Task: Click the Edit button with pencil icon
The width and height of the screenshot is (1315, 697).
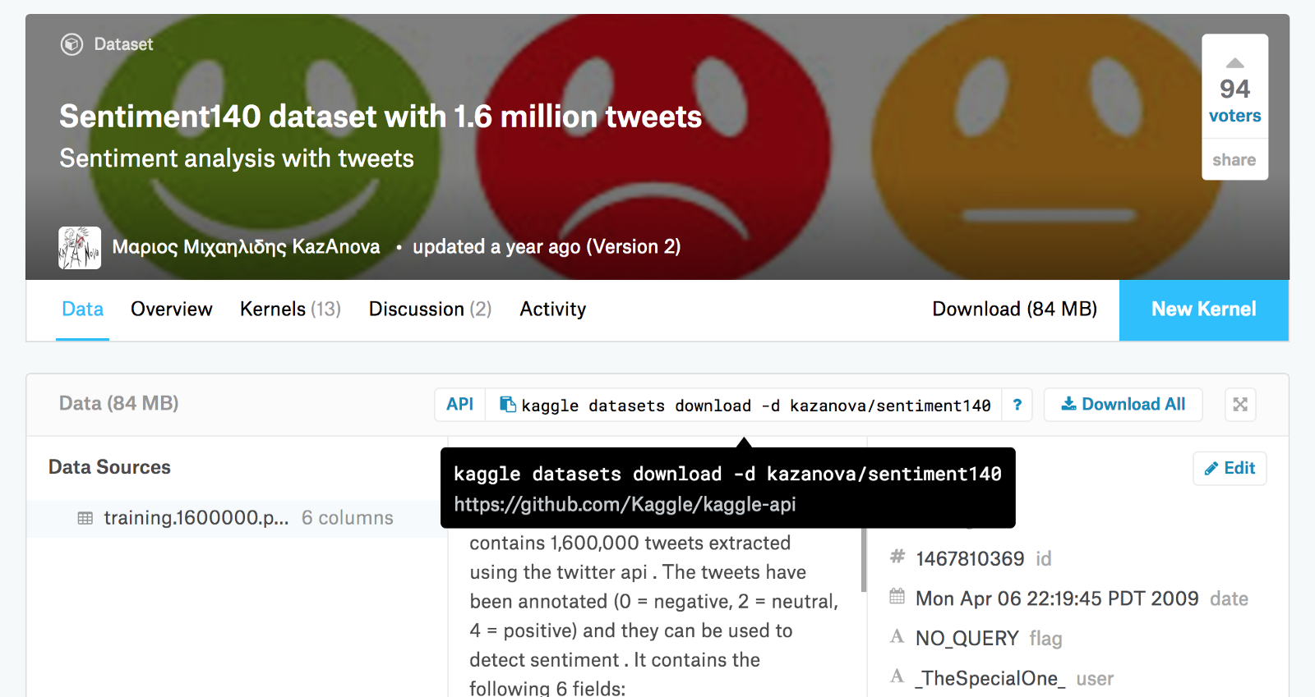Action: point(1230,468)
